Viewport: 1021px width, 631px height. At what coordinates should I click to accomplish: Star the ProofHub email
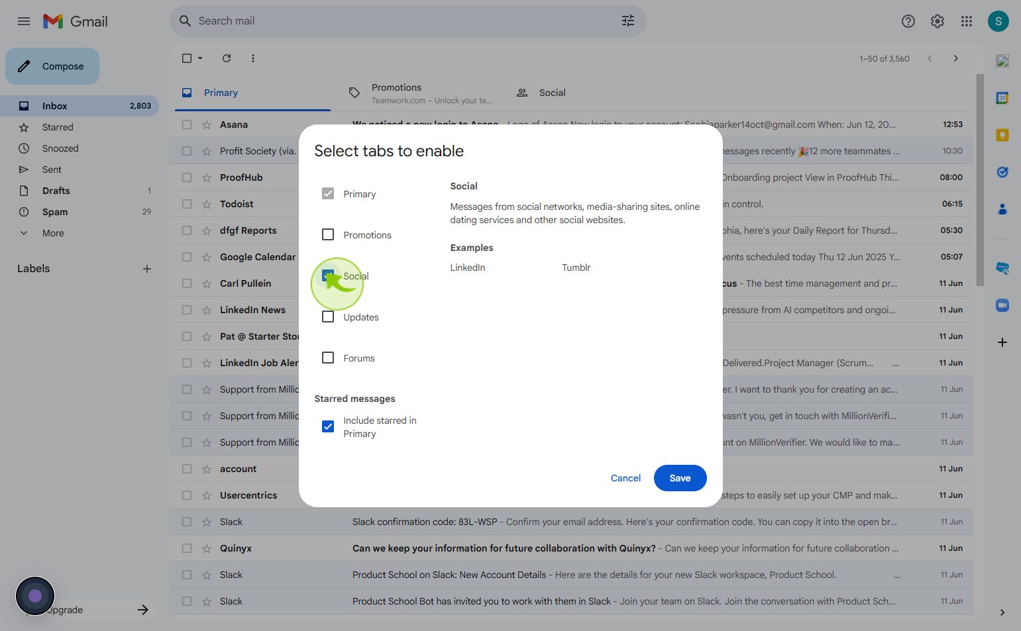(207, 177)
